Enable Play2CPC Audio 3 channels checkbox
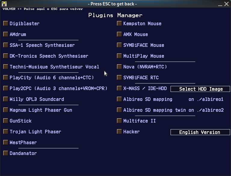 point(6,88)
